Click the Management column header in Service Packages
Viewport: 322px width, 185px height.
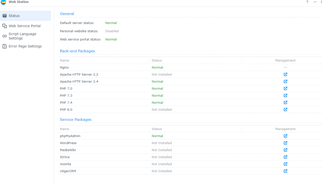pyautogui.click(x=285, y=129)
